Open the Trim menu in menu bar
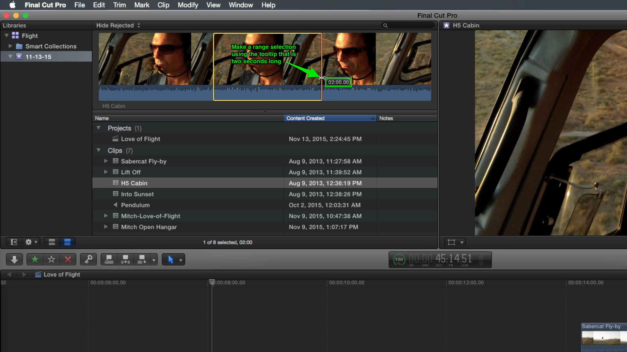 pos(120,5)
